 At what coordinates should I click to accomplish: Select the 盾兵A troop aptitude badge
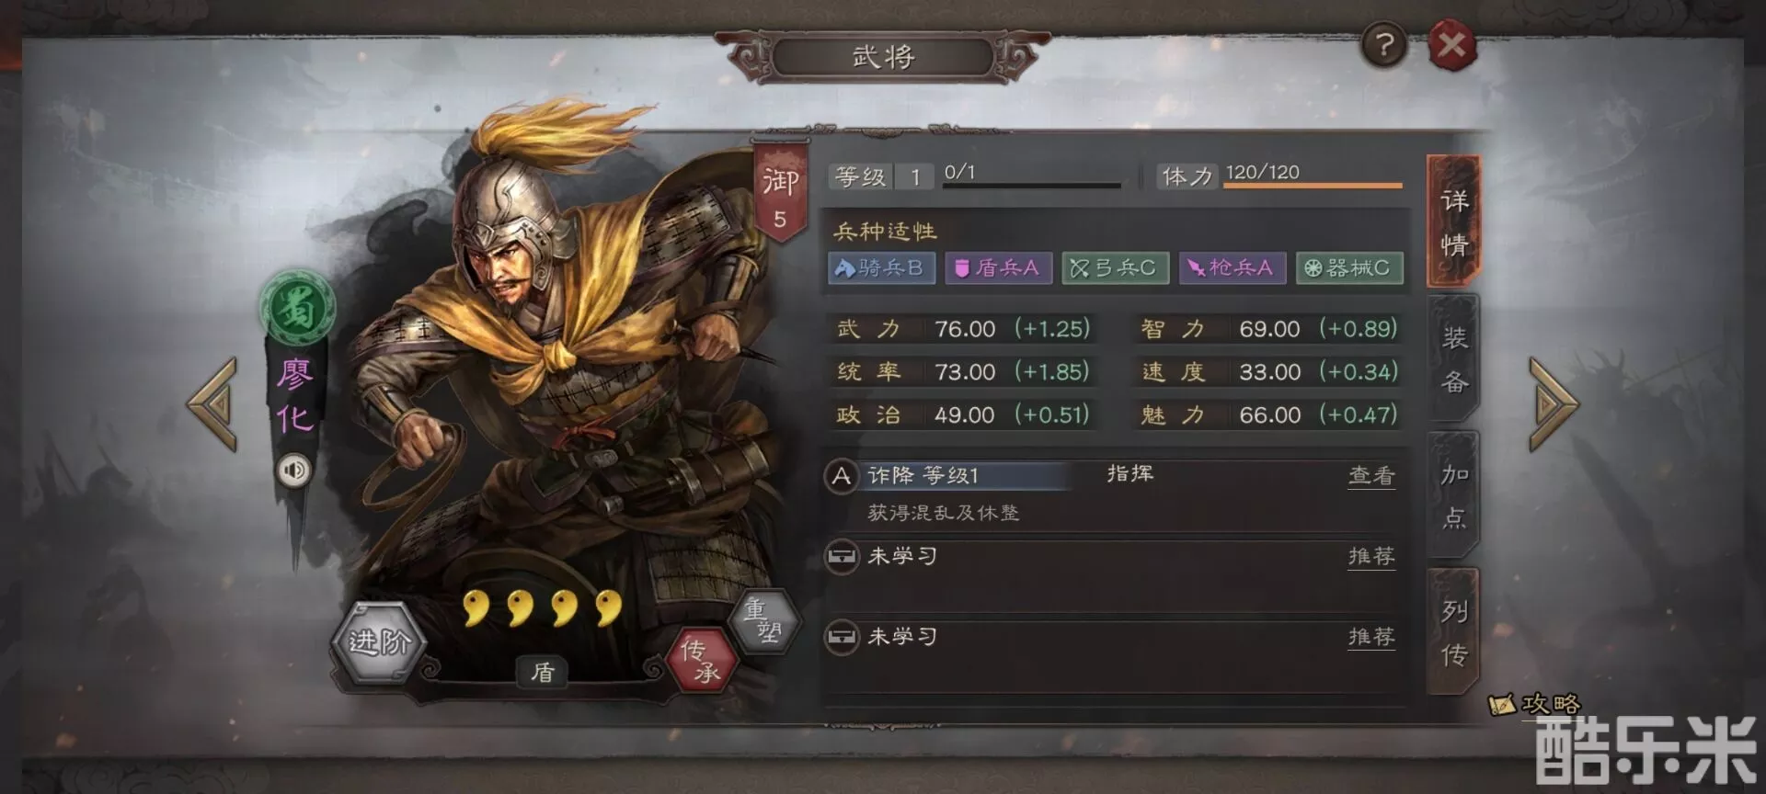[x=998, y=267]
